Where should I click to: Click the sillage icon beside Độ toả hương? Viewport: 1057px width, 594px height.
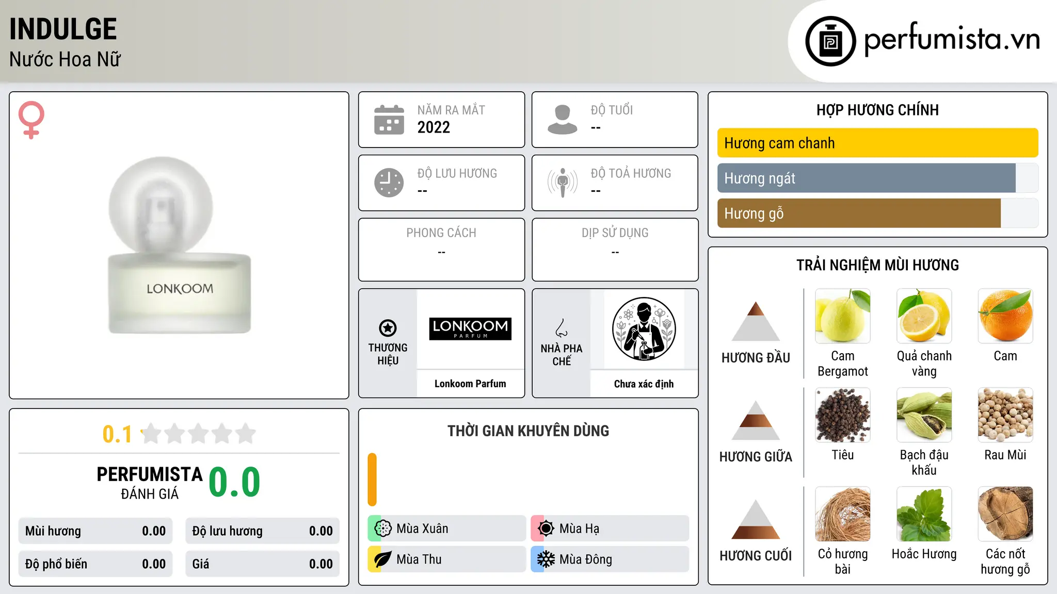click(x=563, y=183)
